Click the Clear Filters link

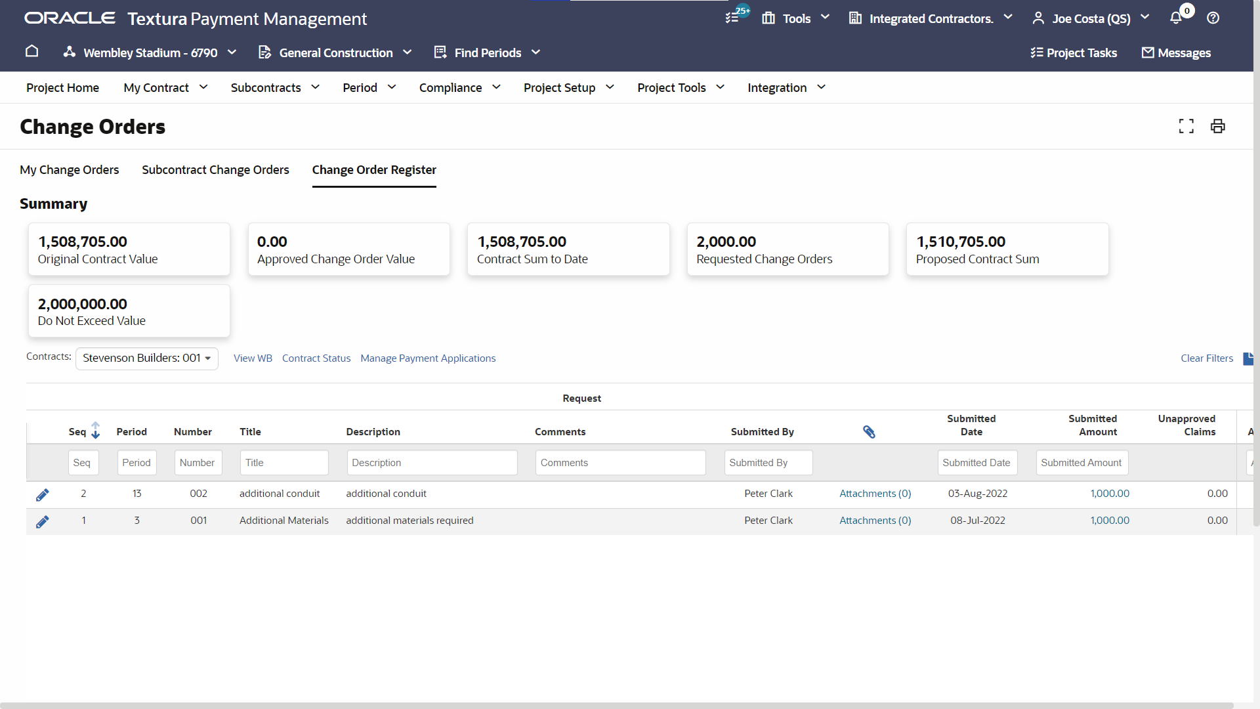[x=1206, y=358]
